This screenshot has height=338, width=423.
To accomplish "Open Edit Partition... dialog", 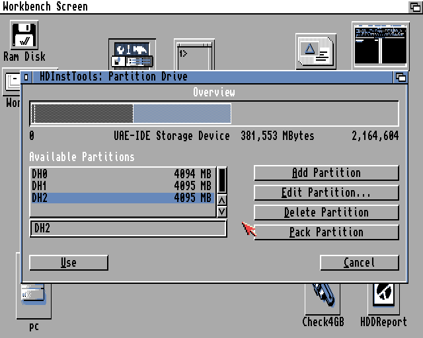I will (x=327, y=193).
